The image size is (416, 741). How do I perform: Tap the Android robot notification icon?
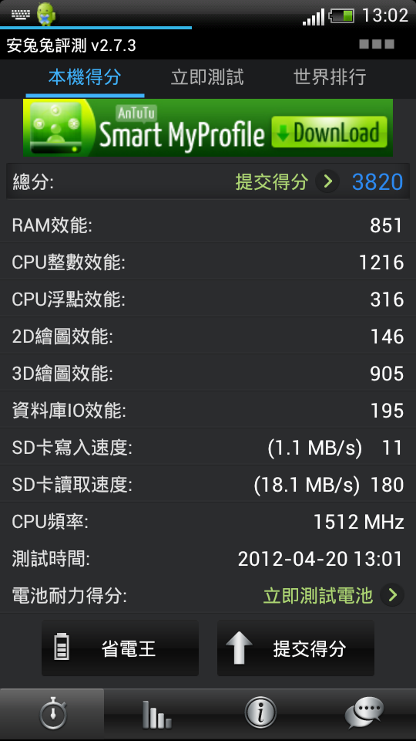45,14
